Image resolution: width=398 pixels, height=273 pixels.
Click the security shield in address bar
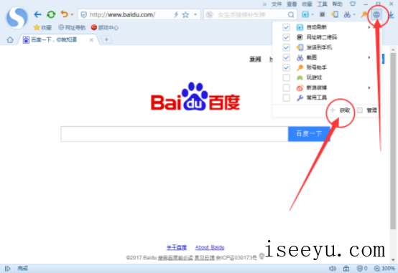click(84, 14)
